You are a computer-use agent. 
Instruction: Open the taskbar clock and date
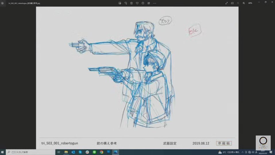263,152
